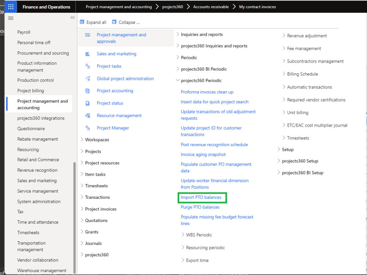The image size is (367, 275).
Task: Expand the Project invoices section
Action: [82, 208]
